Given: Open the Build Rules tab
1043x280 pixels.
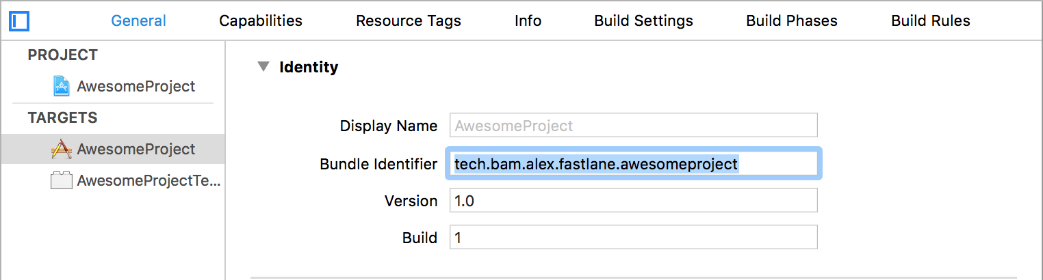Looking at the screenshot, I should (x=930, y=21).
